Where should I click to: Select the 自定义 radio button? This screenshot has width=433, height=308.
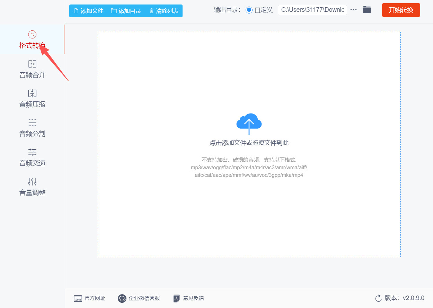249,10
